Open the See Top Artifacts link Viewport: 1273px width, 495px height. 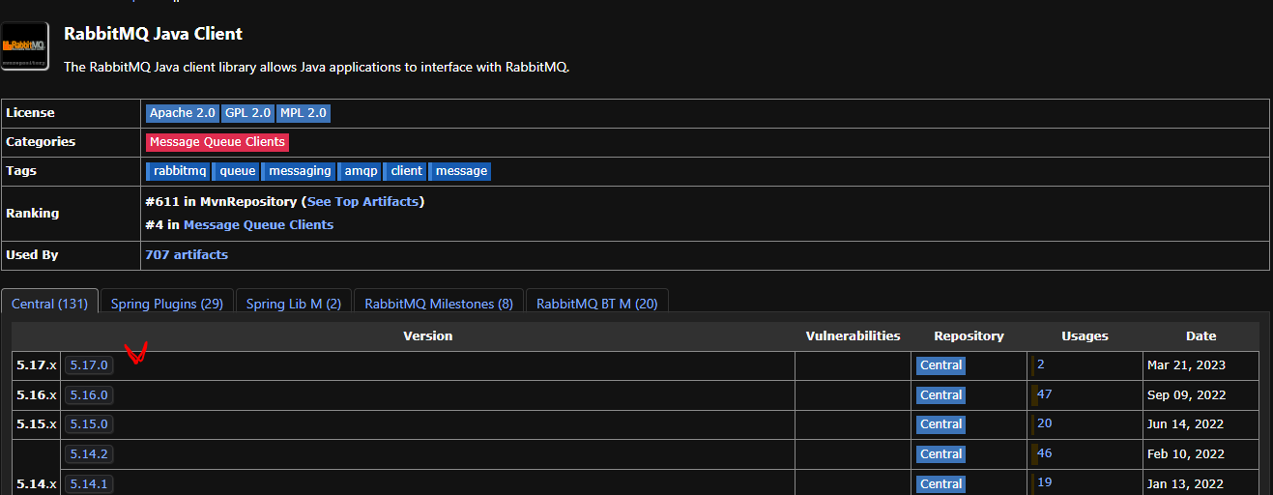click(x=363, y=202)
